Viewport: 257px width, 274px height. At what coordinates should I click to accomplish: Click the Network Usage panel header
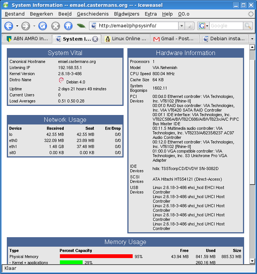pyautogui.click(x=65, y=120)
